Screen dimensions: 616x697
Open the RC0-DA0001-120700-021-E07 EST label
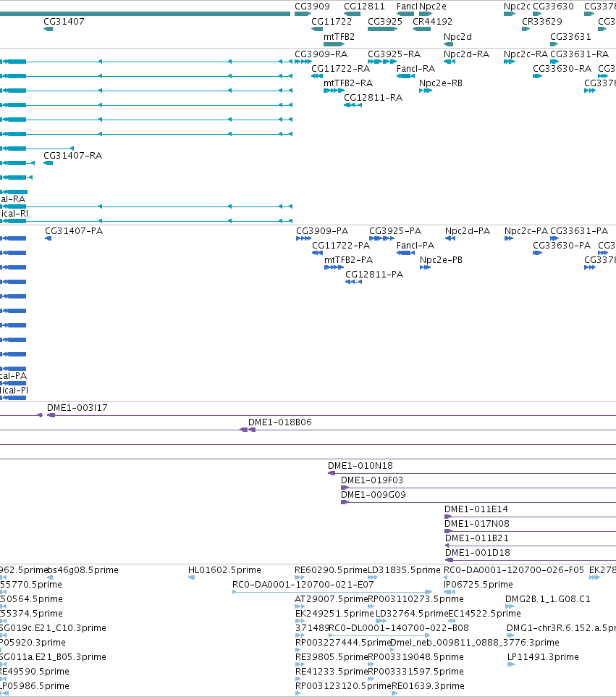[x=303, y=585]
